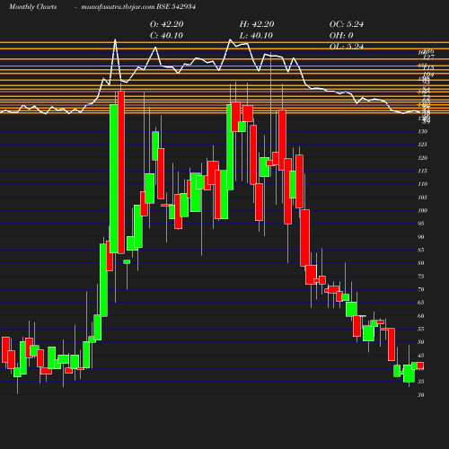
Task: Click the 115 price axis label
Action: click(422, 171)
